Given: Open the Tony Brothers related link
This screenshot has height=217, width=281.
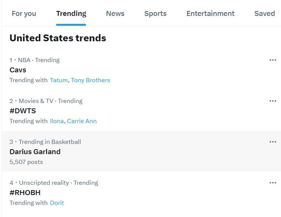Looking at the screenshot, I should (x=91, y=80).
